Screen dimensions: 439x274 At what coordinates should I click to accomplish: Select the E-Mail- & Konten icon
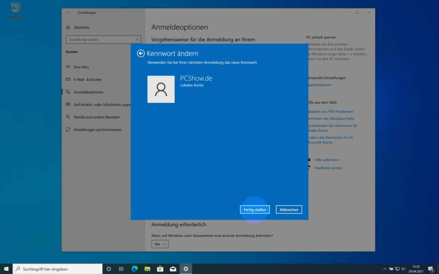69,79
